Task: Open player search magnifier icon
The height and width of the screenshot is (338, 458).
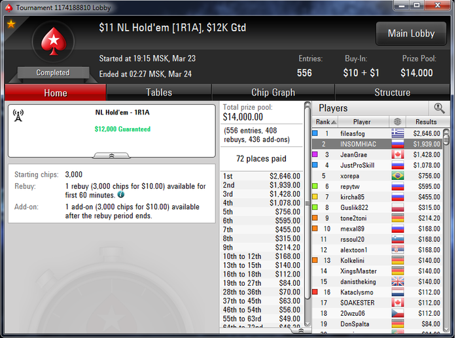Action: 439,108
